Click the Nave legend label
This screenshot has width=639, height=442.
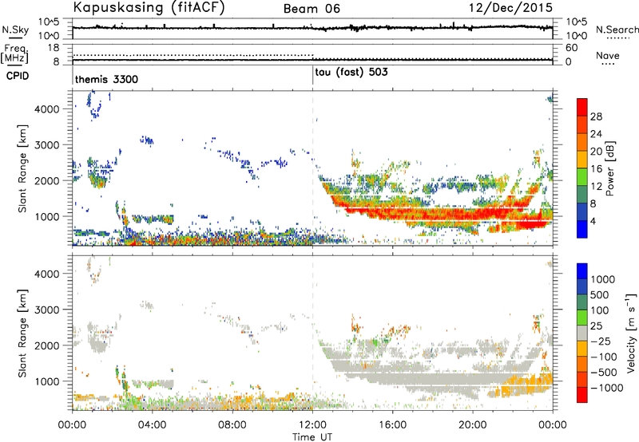(x=608, y=55)
